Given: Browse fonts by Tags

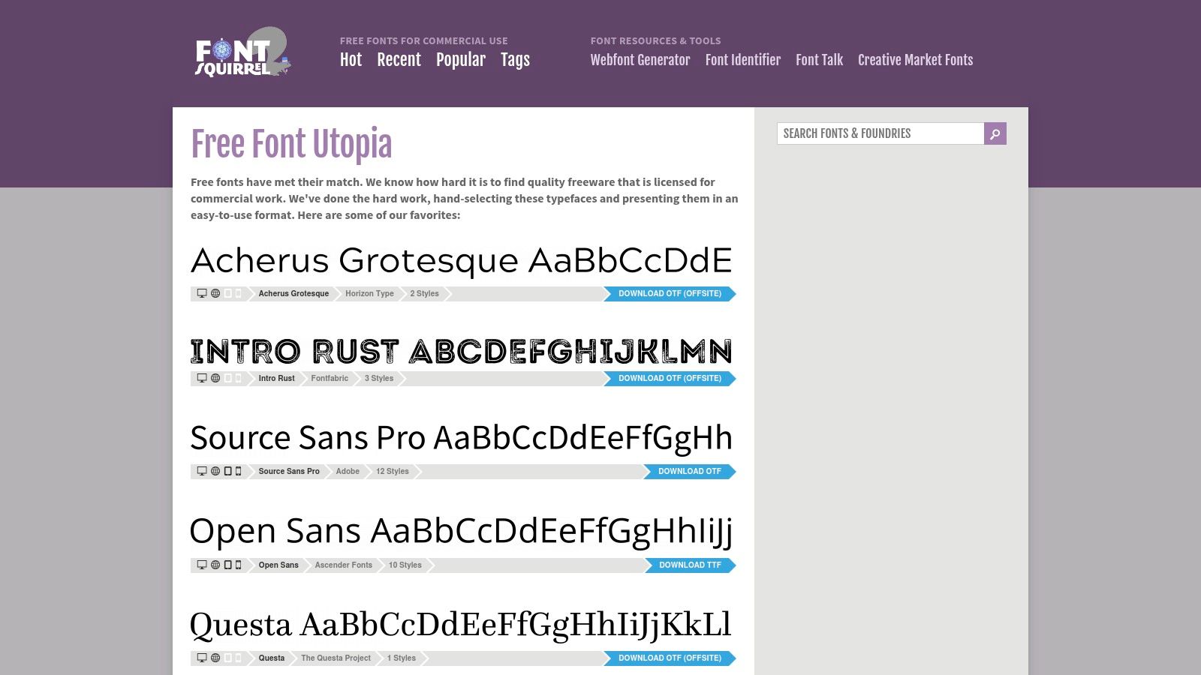Looking at the screenshot, I should [515, 59].
